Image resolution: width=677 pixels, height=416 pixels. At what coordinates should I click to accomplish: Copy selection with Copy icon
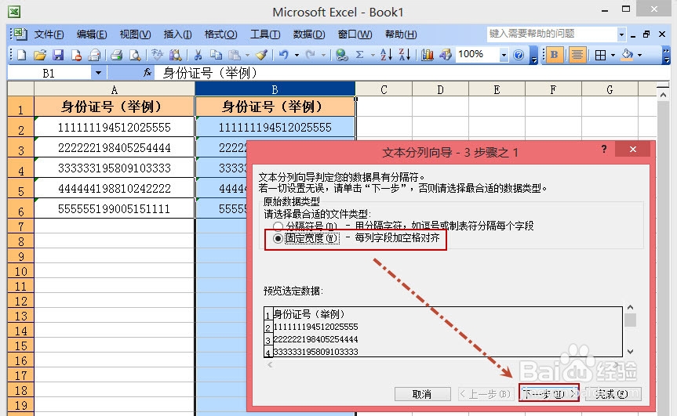(216, 55)
